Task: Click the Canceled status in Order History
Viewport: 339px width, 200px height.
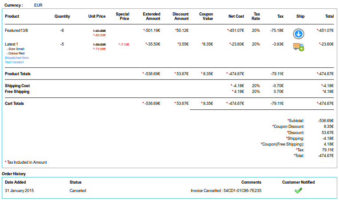Action: (x=78, y=191)
